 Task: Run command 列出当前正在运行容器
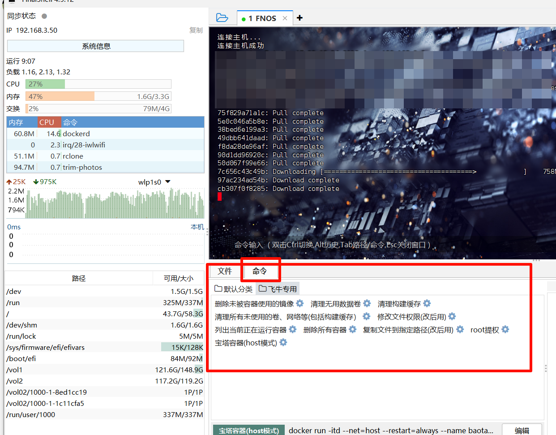click(x=251, y=330)
